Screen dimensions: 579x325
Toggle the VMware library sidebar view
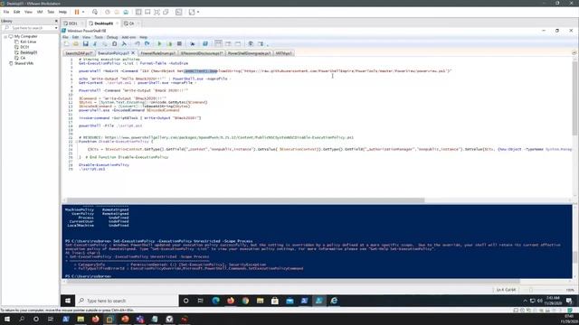click(x=138, y=12)
